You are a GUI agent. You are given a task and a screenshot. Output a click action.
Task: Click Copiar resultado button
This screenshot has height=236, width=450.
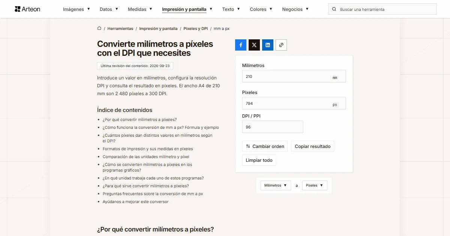(312, 146)
